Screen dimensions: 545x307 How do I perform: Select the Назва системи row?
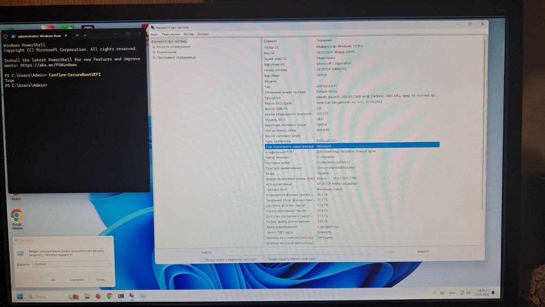pyautogui.click(x=351, y=70)
